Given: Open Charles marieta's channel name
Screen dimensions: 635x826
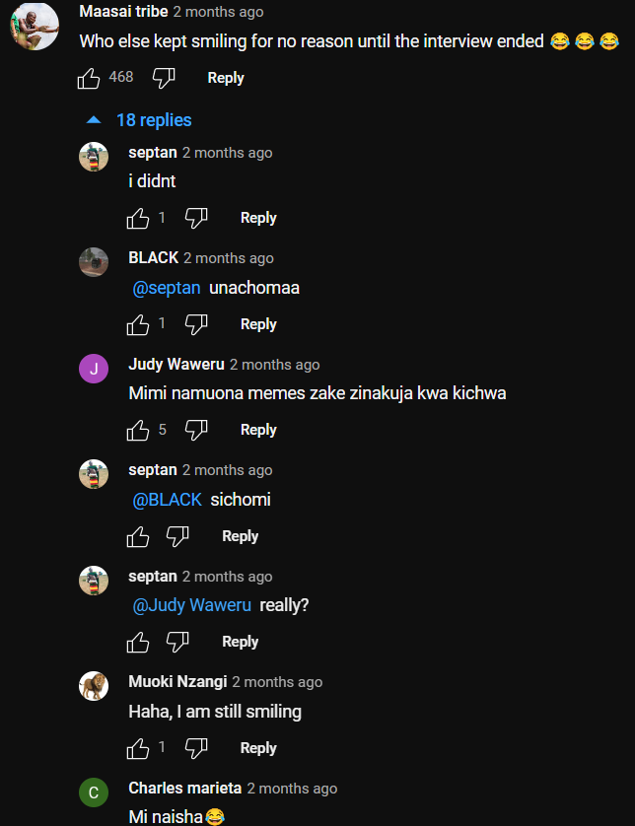Looking at the screenshot, I should pyautogui.click(x=185, y=789).
